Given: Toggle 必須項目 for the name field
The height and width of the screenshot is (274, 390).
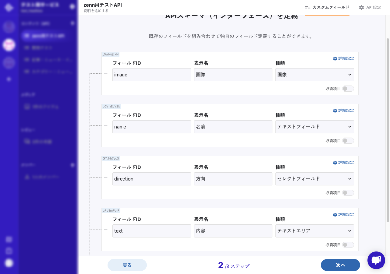Looking at the screenshot, I should (348, 141).
